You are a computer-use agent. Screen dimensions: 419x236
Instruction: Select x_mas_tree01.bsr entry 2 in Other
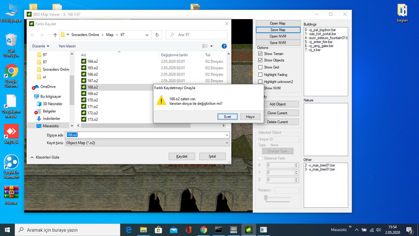click(x=320, y=165)
